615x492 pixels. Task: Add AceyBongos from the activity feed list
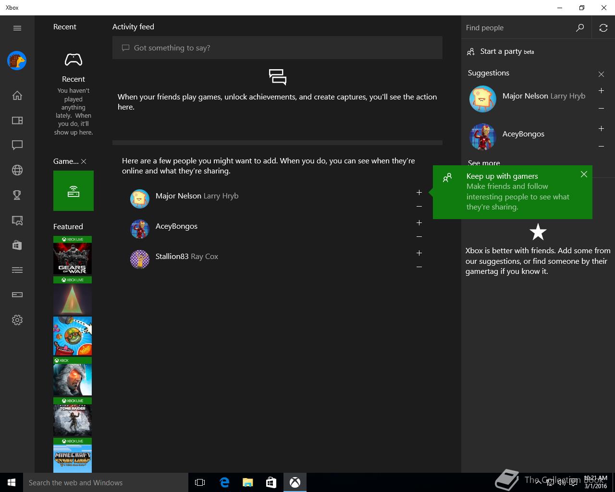point(419,222)
